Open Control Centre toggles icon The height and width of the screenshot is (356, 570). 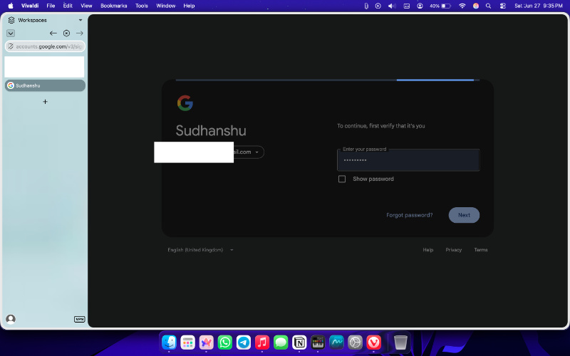click(x=503, y=6)
